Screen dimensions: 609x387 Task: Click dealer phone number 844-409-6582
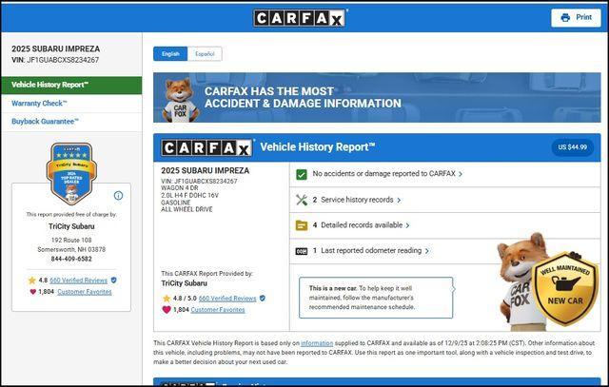click(71, 259)
